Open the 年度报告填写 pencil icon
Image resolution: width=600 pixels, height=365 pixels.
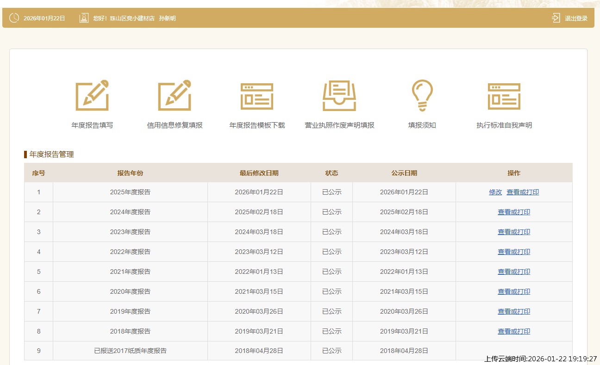pyautogui.click(x=92, y=95)
